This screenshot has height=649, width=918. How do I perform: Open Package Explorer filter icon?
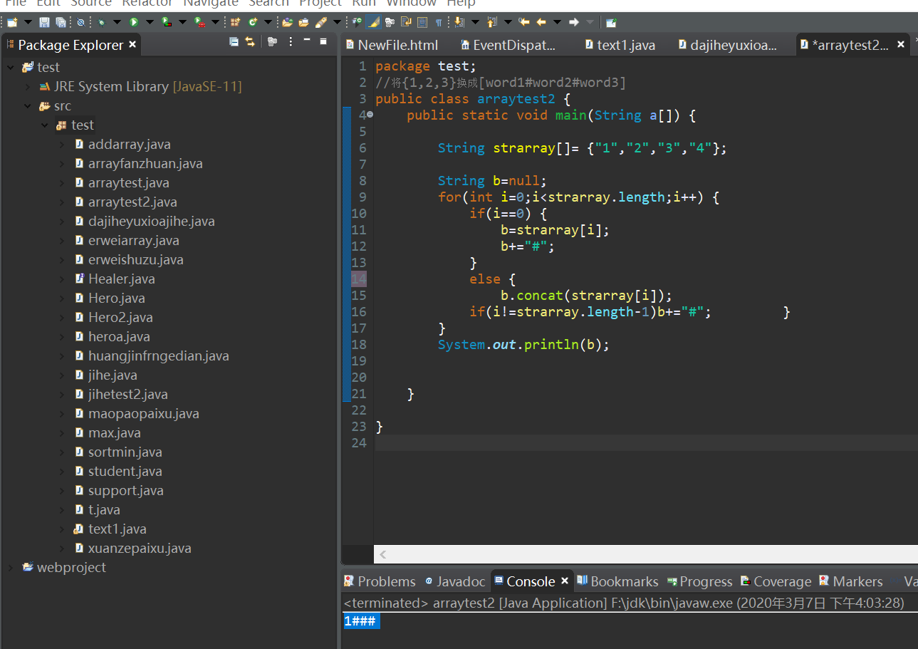pos(272,41)
